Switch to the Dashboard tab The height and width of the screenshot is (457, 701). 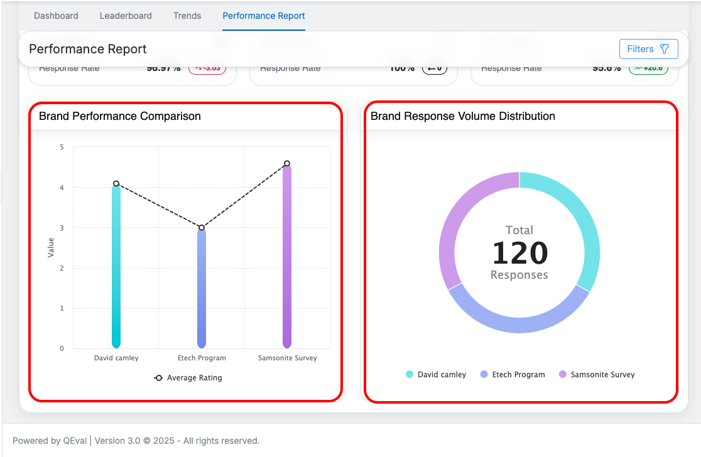click(x=56, y=16)
